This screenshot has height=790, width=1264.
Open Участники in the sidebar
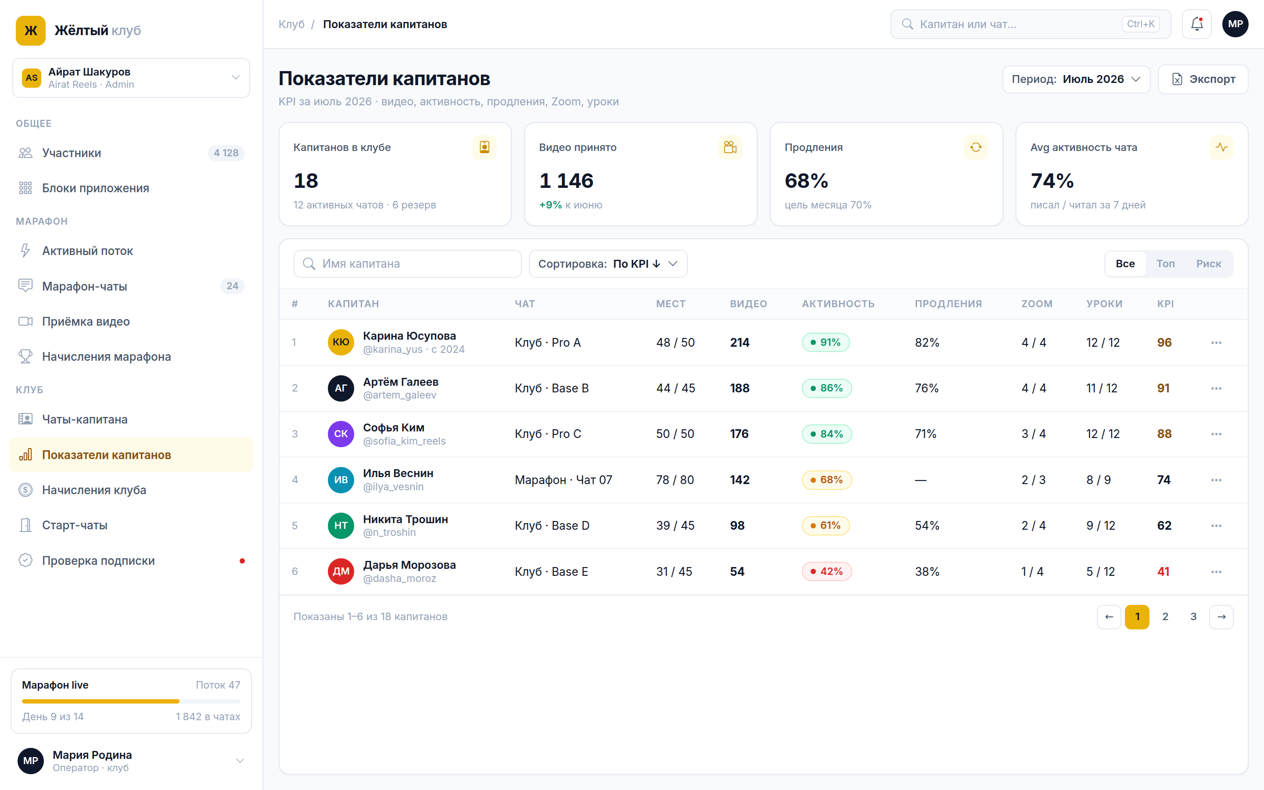[x=131, y=153]
